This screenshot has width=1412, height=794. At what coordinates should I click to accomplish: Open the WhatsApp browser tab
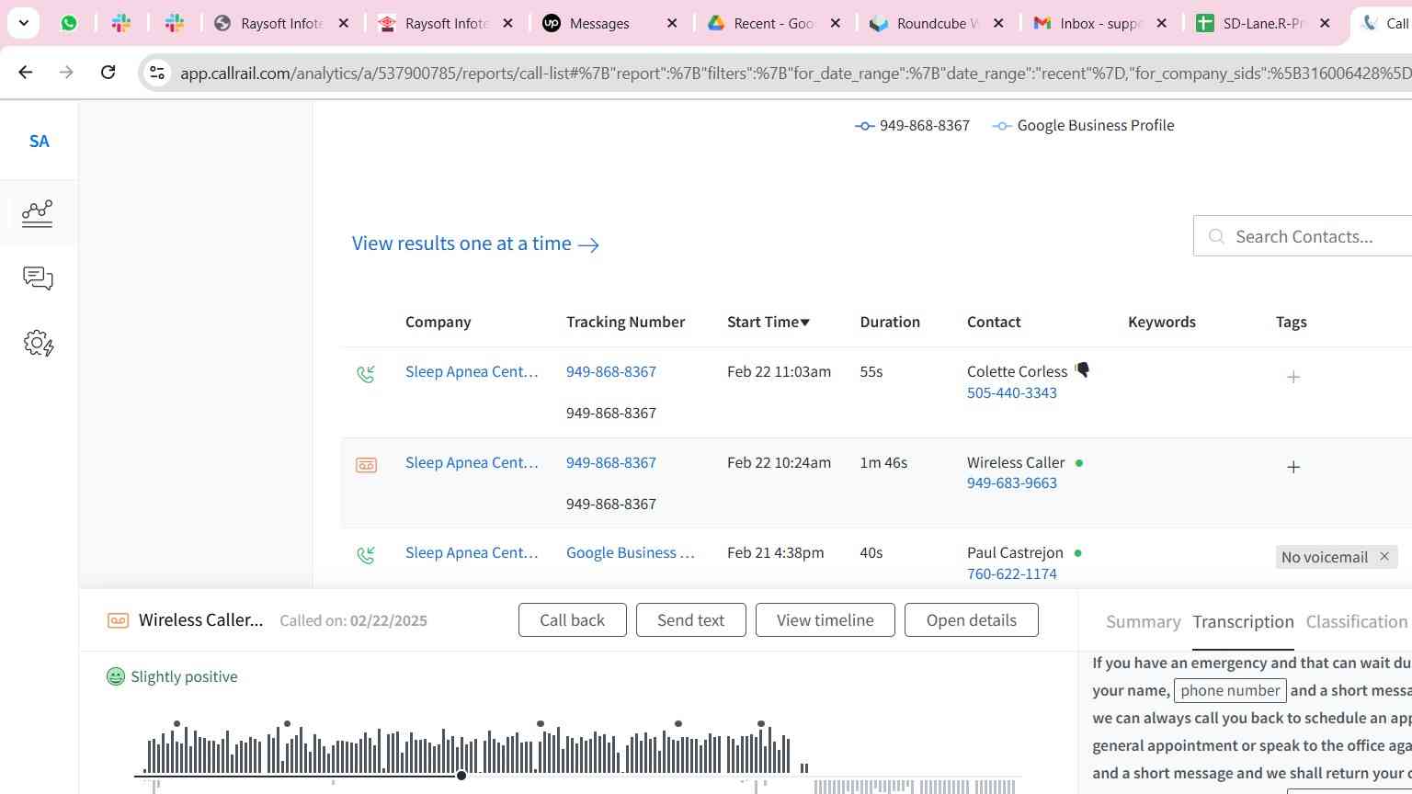[x=69, y=23]
